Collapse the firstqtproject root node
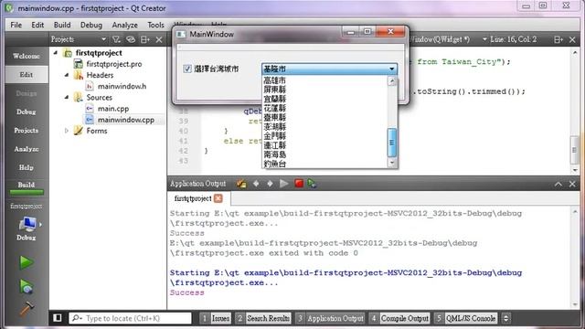 click(x=56, y=53)
